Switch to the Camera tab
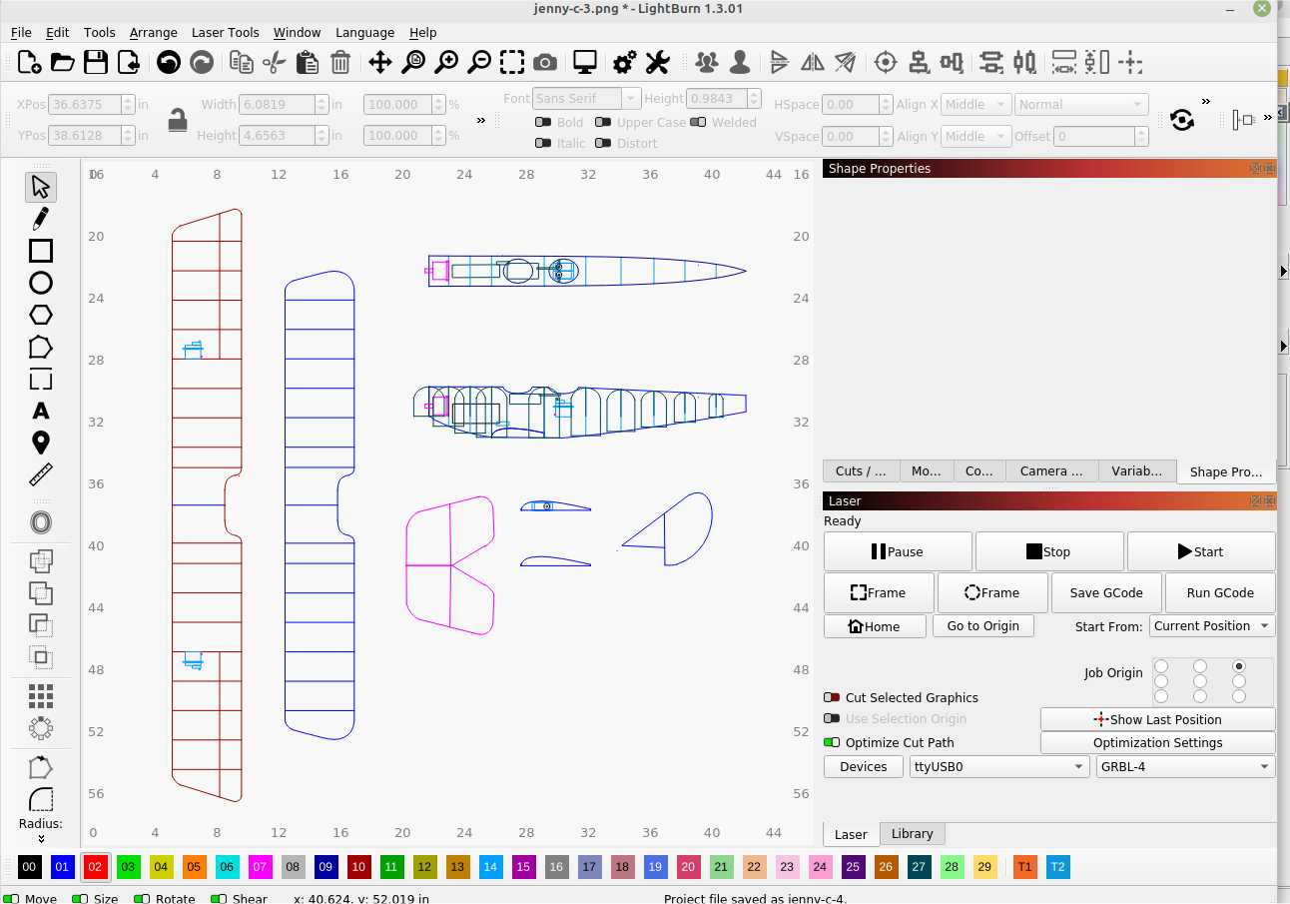This screenshot has height=904, width=1290. (x=1050, y=470)
